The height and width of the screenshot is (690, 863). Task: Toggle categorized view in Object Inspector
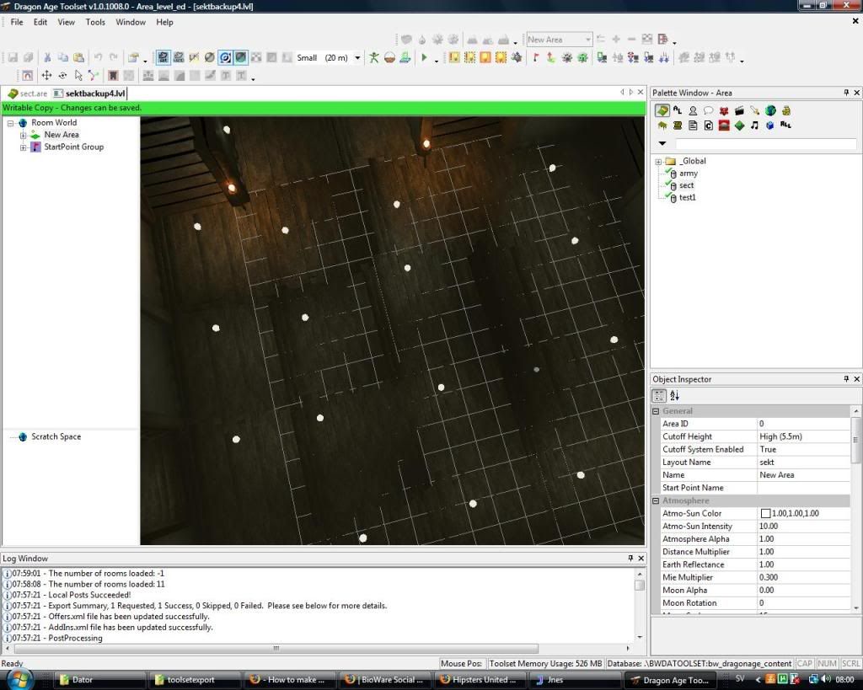(x=660, y=396)
